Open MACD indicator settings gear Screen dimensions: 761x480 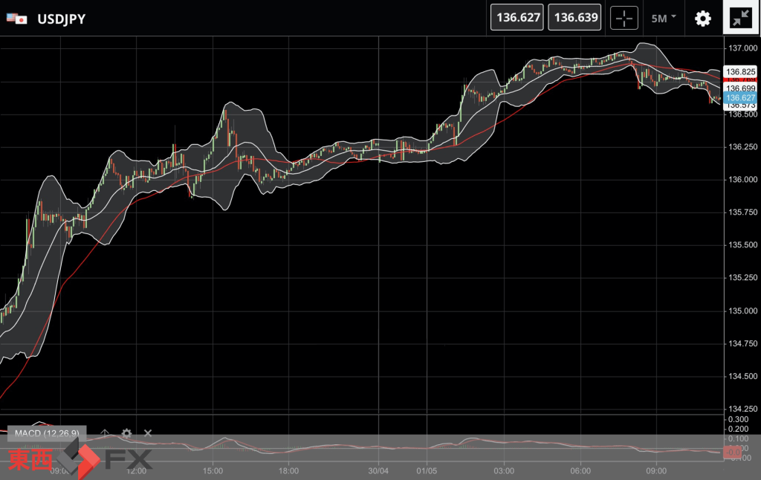pyautogui.click(x=126, y=433)
